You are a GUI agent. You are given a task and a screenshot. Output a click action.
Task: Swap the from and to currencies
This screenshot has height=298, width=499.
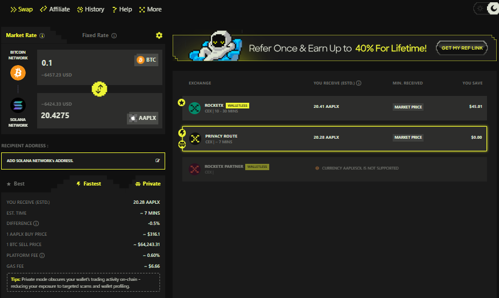pos(99,89)
